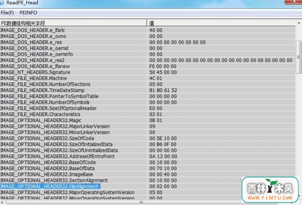Click the long zero value of e_res2
Screen dimensions: 302x205
pyautogui.click(x=221, y=60)
